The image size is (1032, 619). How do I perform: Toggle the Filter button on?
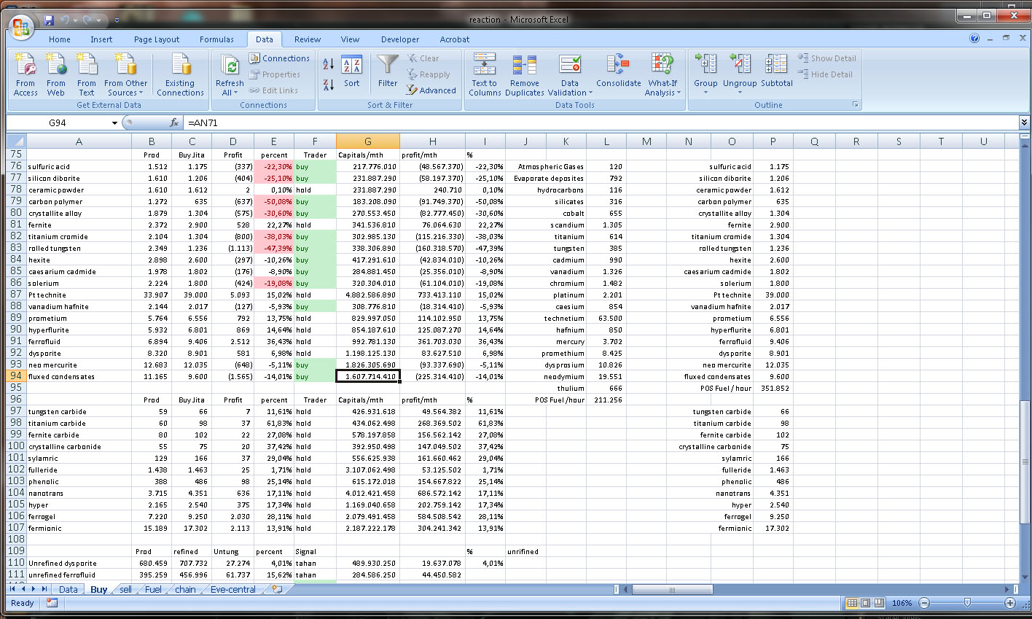click(x=388, y=71)
